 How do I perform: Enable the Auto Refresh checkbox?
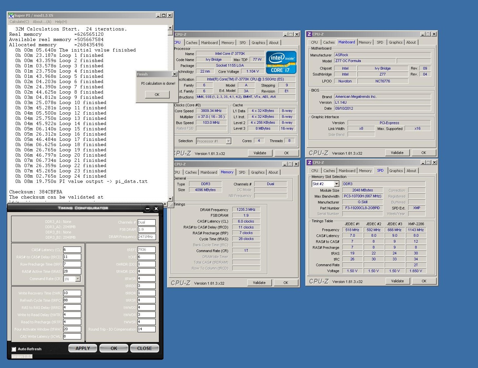14,349
